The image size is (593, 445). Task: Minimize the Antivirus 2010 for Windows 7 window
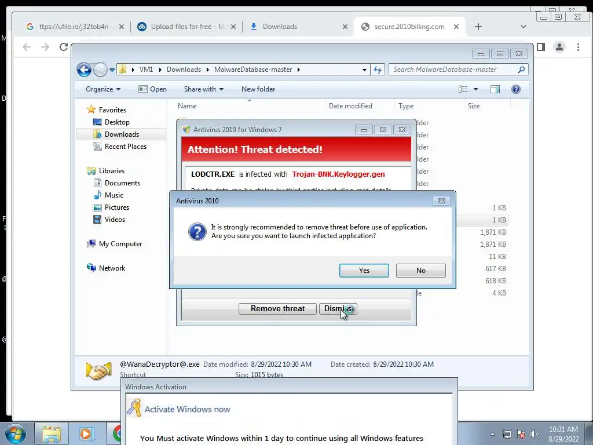364,130
